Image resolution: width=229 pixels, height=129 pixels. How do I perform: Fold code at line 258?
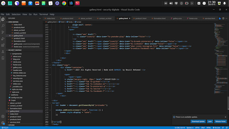50,65
